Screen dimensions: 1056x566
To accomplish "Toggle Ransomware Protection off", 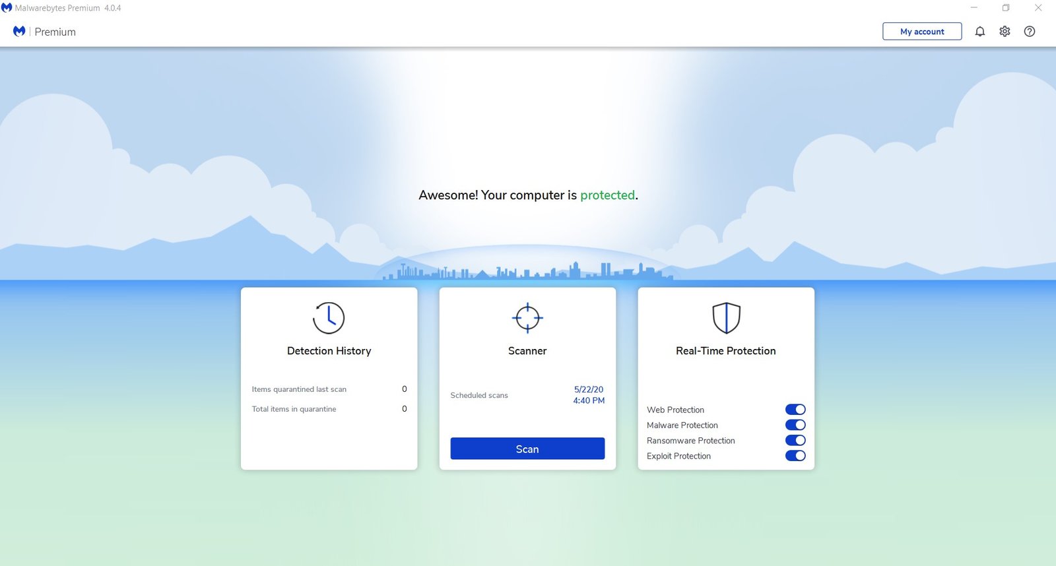I will (x=795, y=440).
